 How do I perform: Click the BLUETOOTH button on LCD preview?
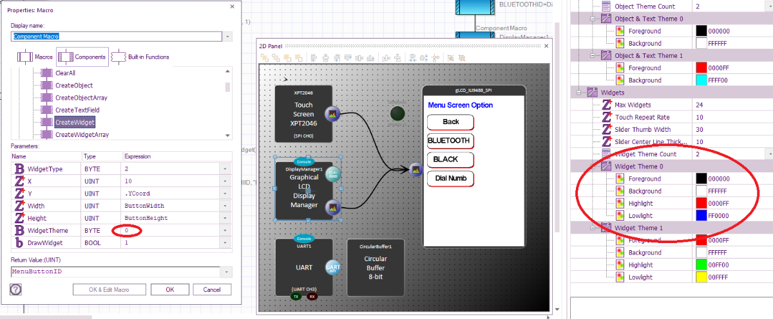[x=451, y=141]
